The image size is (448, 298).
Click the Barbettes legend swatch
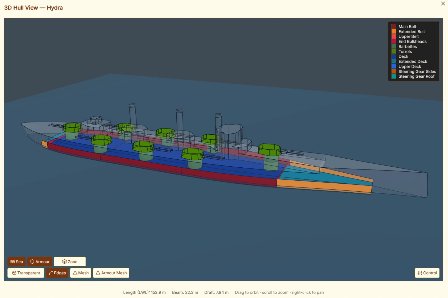pyautogui.click(x=394, y=47)
